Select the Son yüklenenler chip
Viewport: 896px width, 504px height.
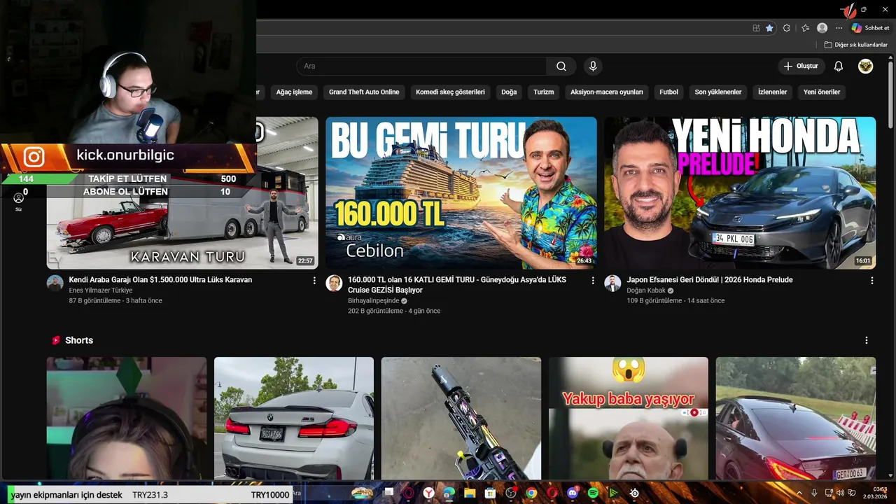pos(718,92)
